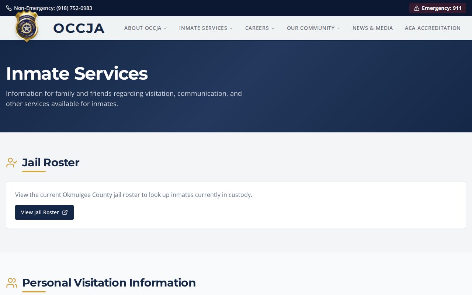The image size is (472, 295).
Task: Click the external link icon on View Jail Roster
Action: pos(65,212)
